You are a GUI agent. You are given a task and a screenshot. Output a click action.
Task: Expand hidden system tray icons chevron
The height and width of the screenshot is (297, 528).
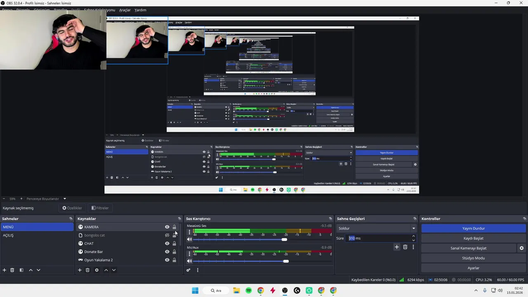[x=476, y=290]
